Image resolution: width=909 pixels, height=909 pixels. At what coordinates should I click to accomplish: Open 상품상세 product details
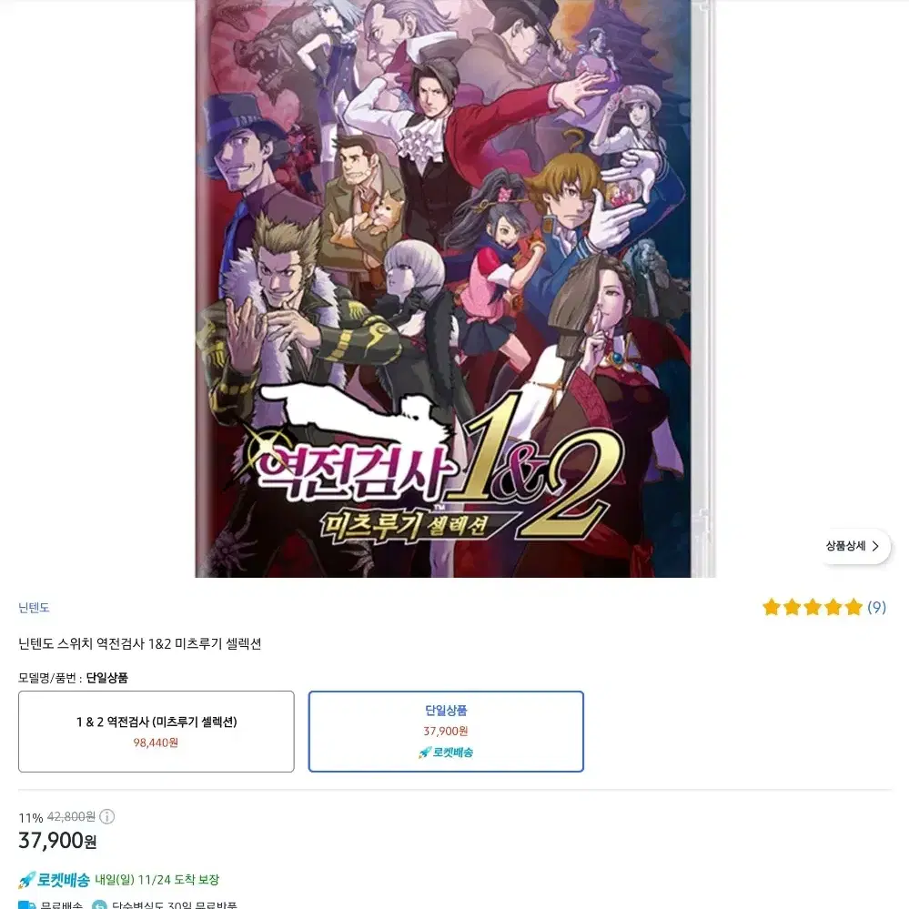click(853, 546)
